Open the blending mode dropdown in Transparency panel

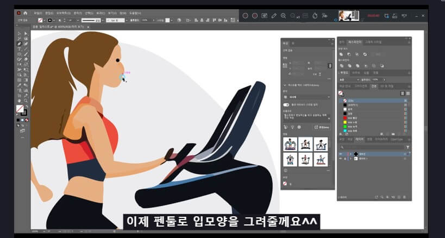point(349,80)
